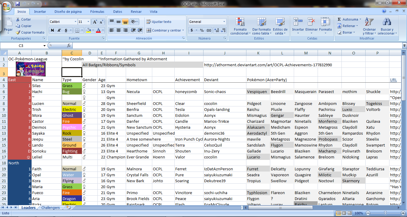
Task: Toggle align text right
Action: pos(125,30)
